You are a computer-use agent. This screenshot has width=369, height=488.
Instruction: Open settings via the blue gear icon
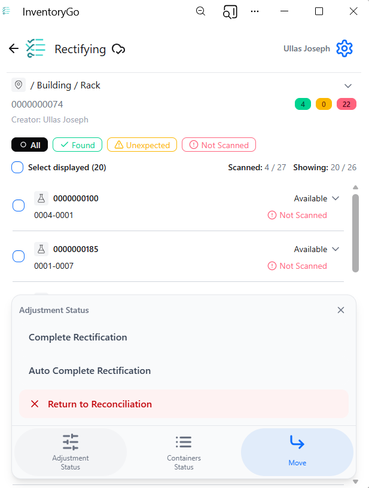click(344, 48)
